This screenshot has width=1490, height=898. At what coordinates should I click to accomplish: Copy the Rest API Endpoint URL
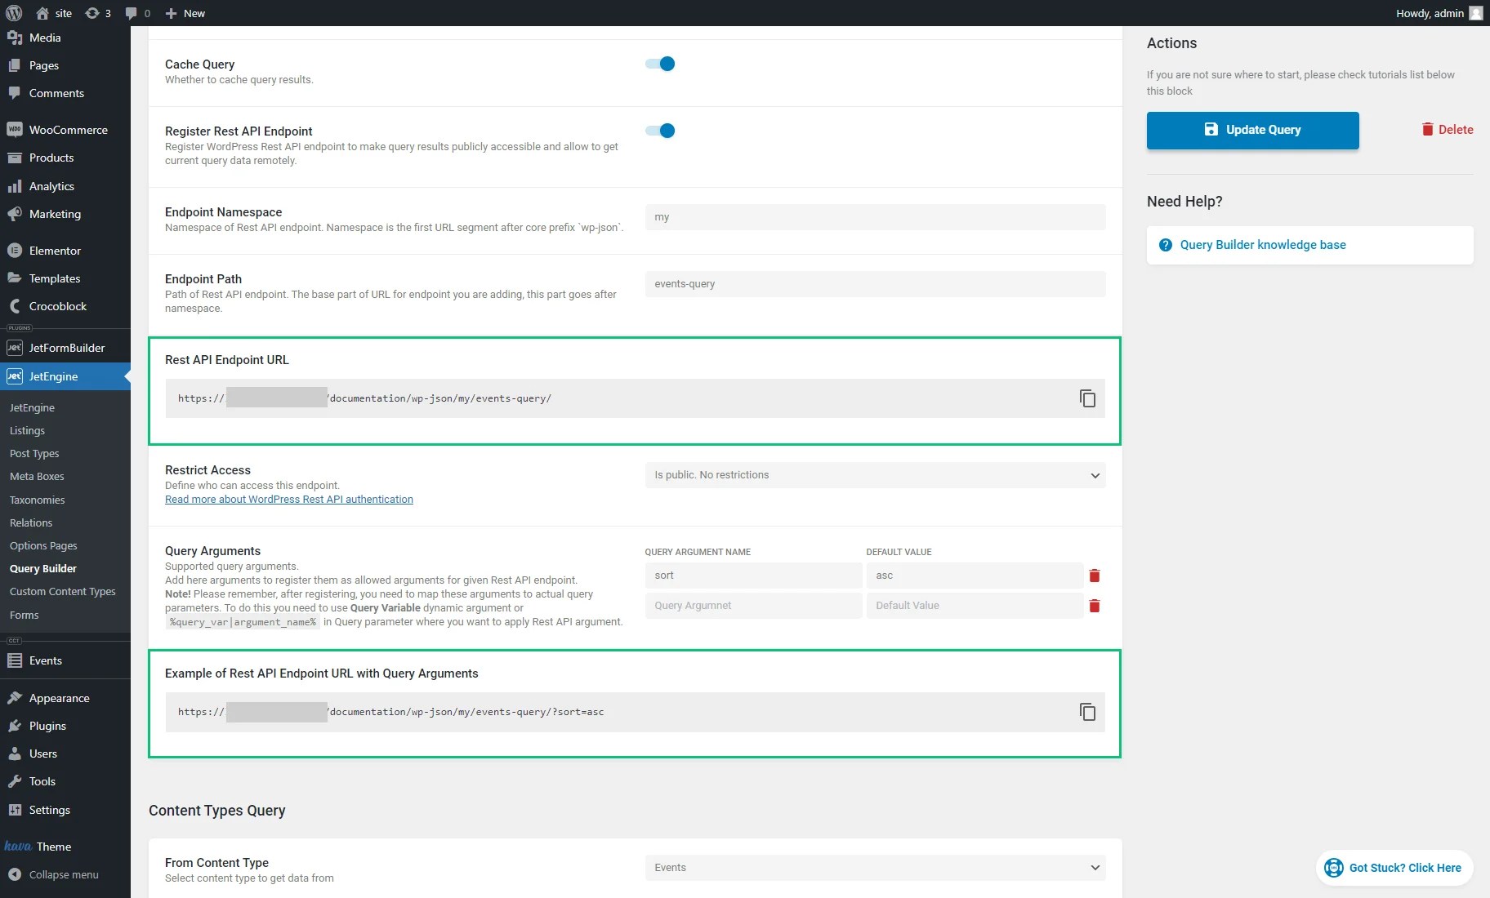[x=1087, y=398]
